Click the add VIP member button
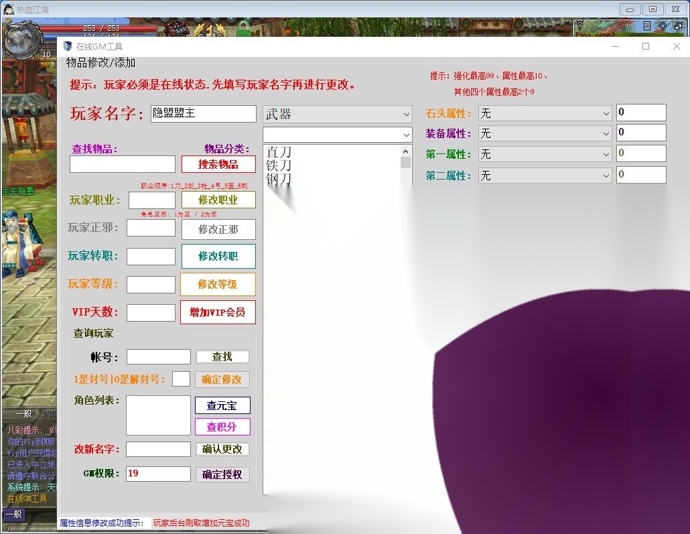 (x=218, y=312)
